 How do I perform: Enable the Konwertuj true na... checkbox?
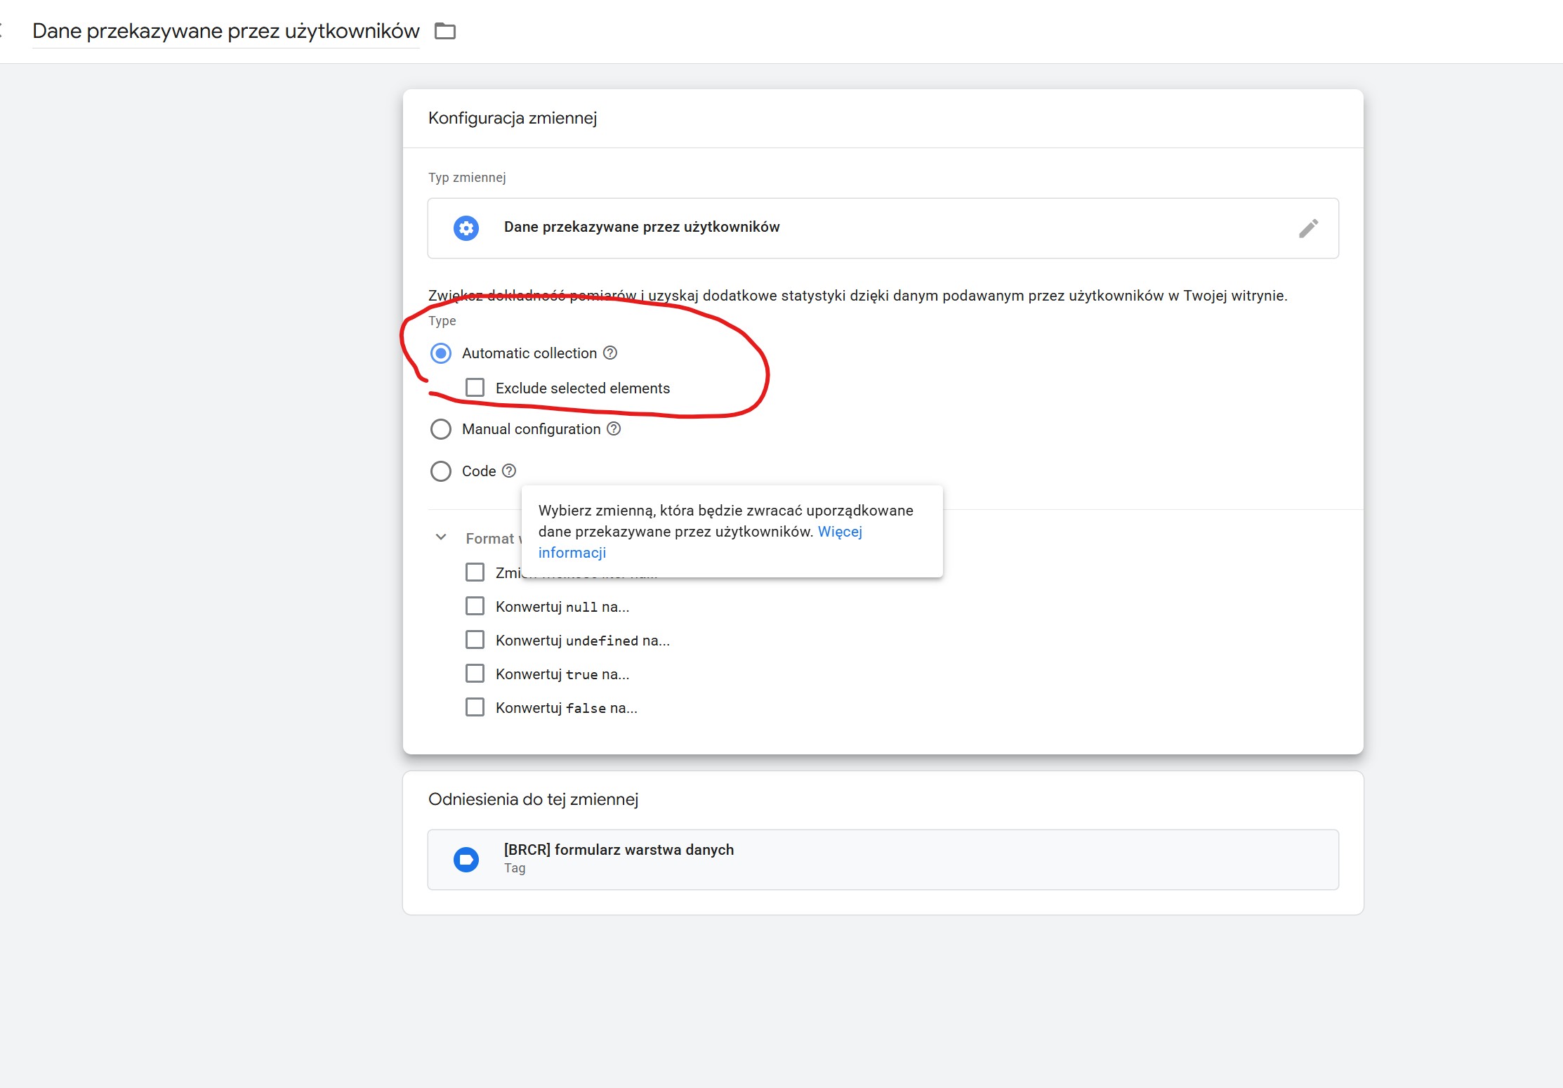point(475,673)
